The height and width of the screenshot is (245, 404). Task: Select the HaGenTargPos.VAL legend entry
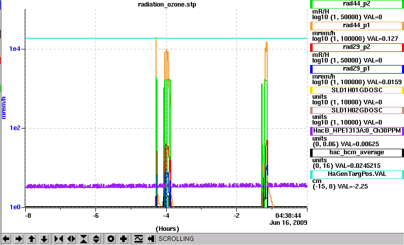tap(357, 174)
